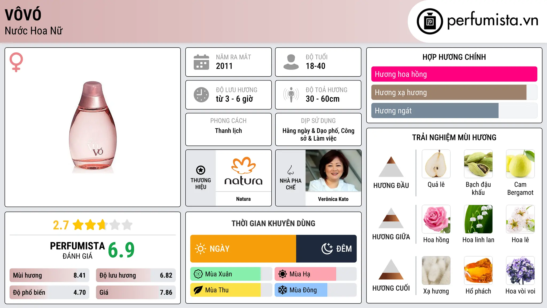Click the perfumista.vn bottle logo icon
The width and height of the screenshot is (547, 308).
(x=430, y=21)
